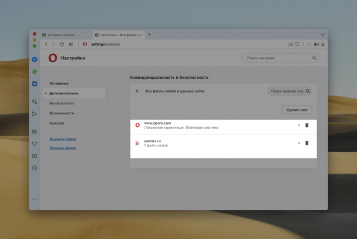Viewport: 357px width, 239px height.
Task: Expand details for www.opera.com
Action: [299, 125]
